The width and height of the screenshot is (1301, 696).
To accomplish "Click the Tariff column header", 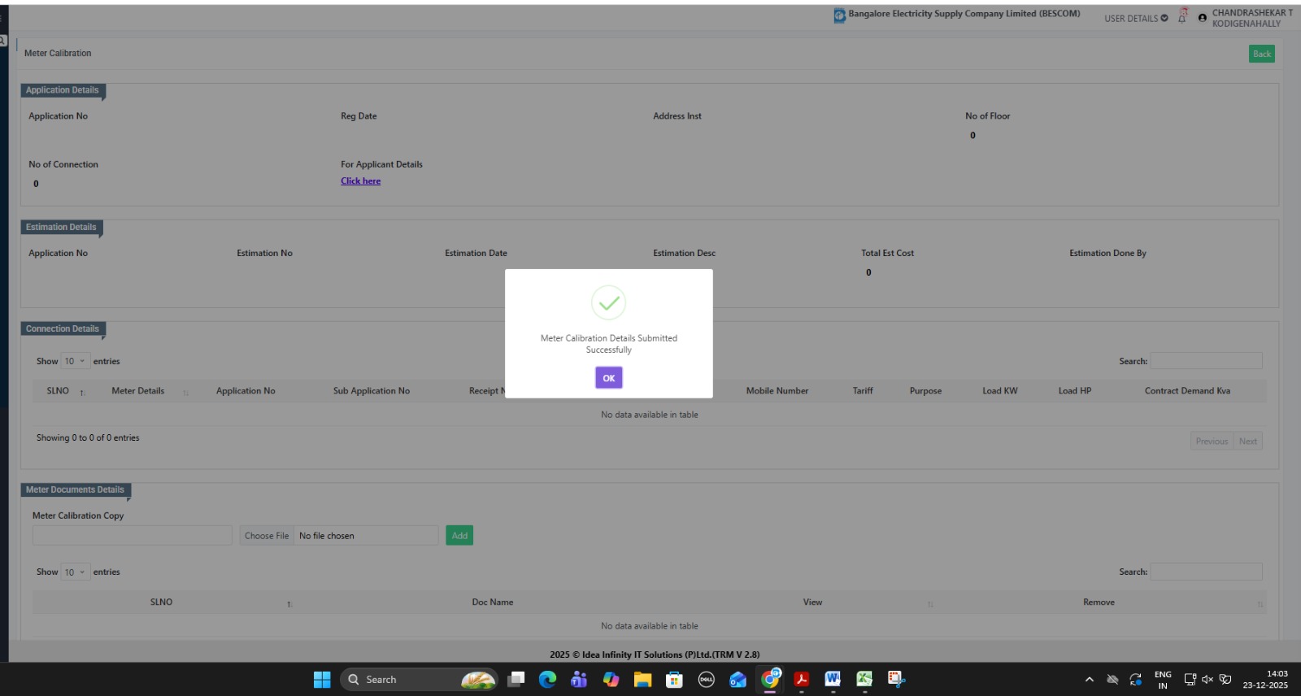I will [x=863, y=391].
